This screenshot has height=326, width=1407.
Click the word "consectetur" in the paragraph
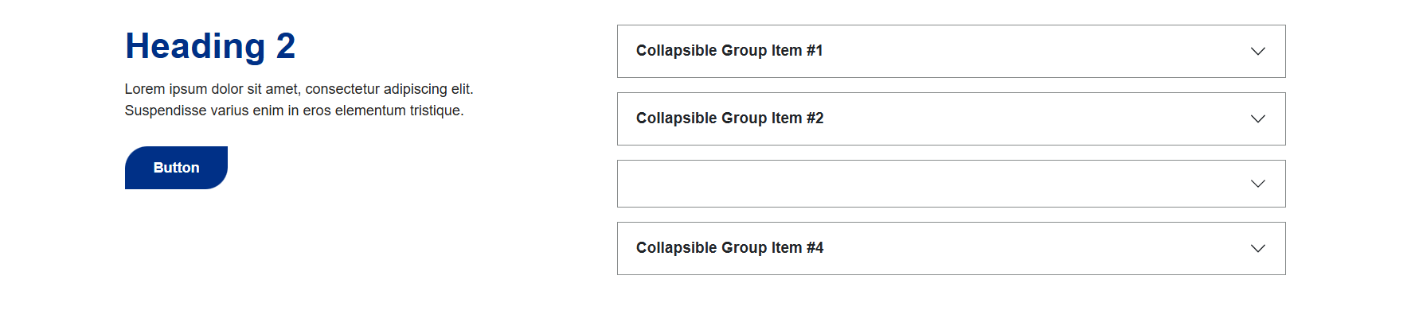click(x=342, y=89)
